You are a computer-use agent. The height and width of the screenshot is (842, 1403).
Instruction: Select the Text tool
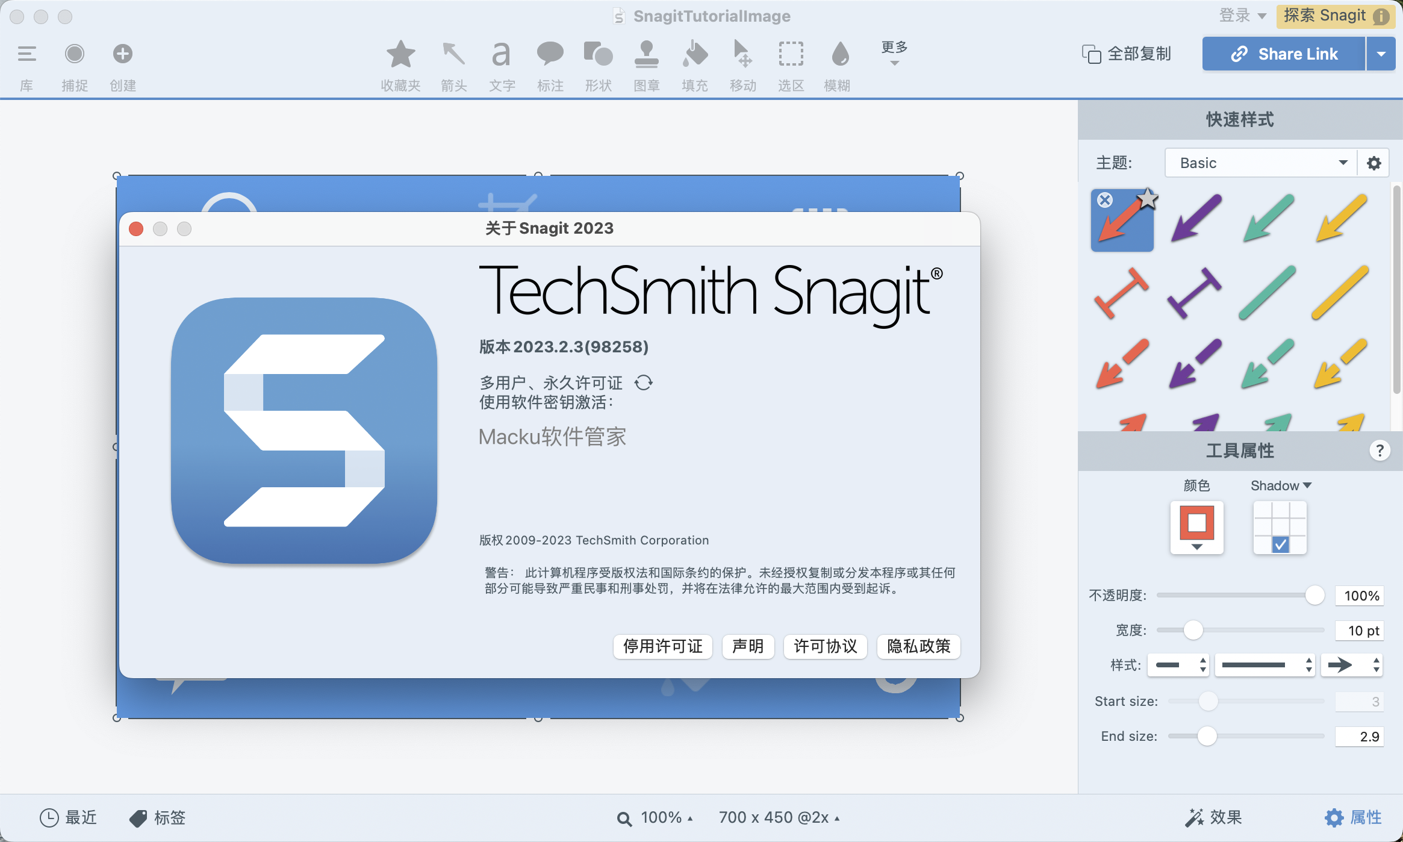tap(501, 54)
